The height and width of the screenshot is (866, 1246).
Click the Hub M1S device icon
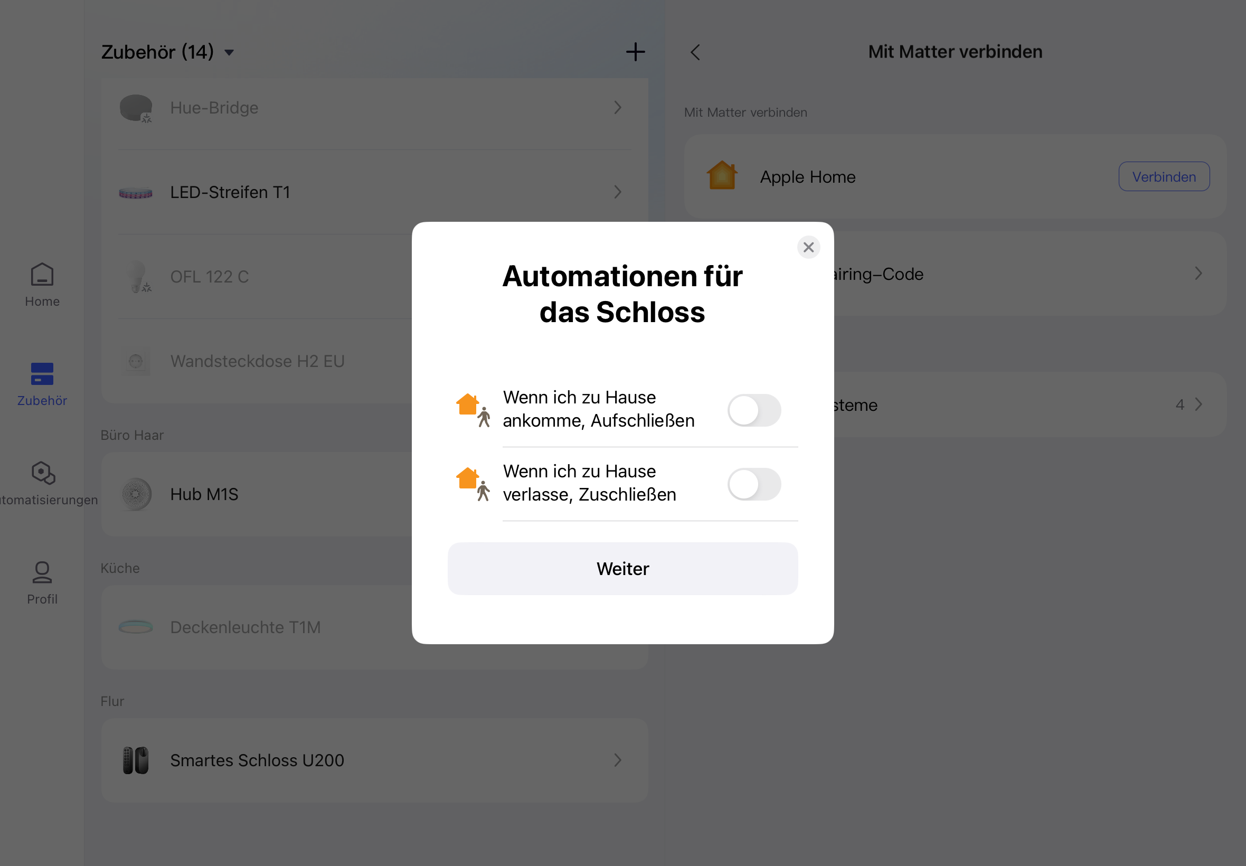click(x=136, y=494)
